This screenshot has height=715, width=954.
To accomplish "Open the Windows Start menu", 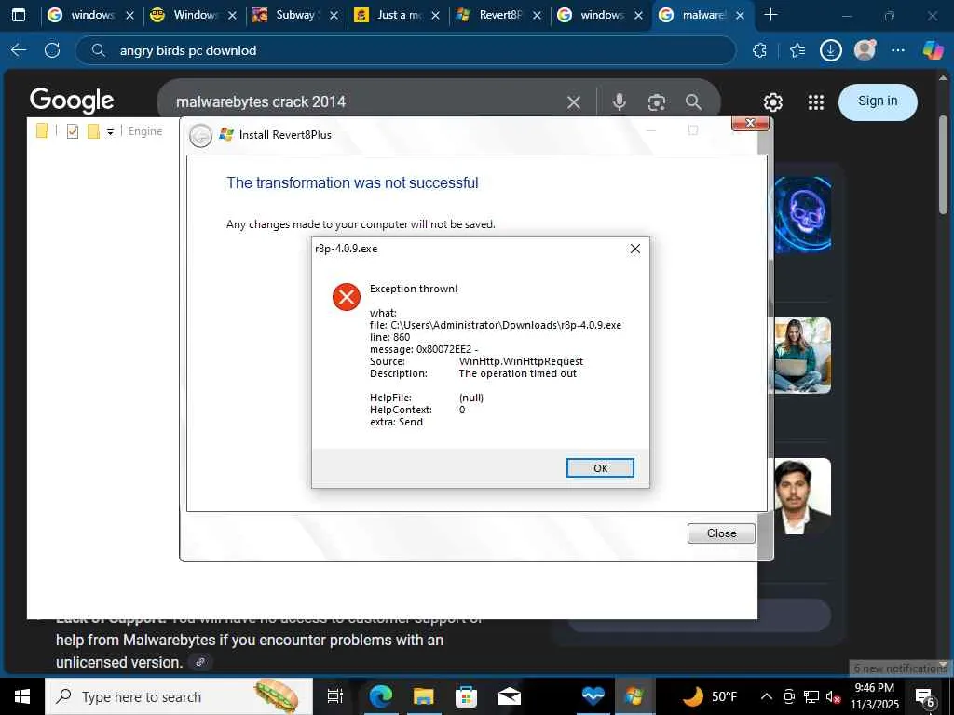I will pos(22,696).
